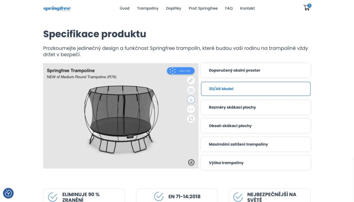Select Maximální zatížení trampolíny tab
The width and height of the screenshot is (354, 202).
pos(255,144)
